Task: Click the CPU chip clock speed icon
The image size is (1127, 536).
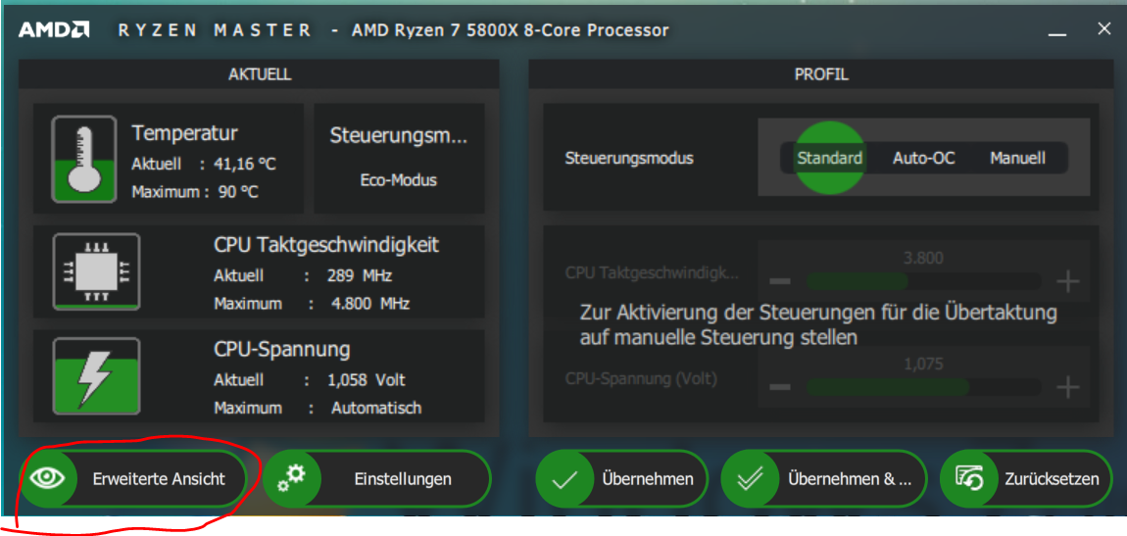Action: (x=96, y=271)
